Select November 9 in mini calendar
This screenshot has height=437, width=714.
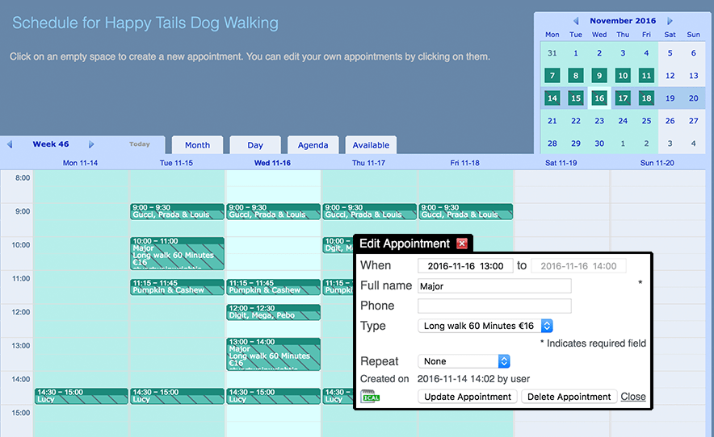[599, 76]
